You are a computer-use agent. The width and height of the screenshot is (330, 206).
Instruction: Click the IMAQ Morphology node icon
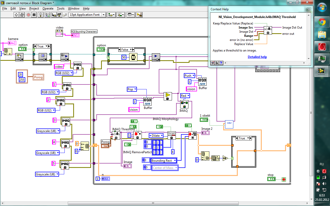(171, 135)
